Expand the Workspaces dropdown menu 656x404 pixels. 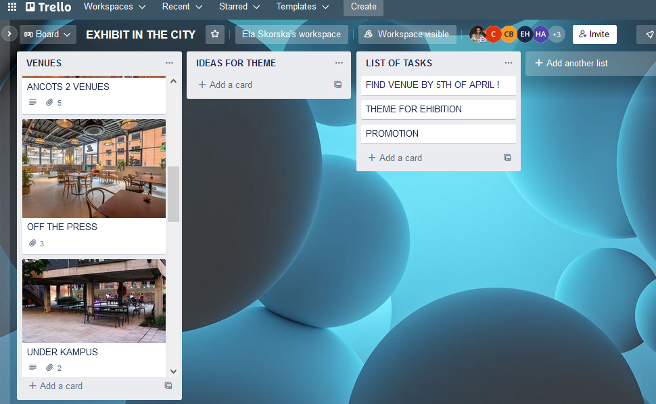(114, 7)
